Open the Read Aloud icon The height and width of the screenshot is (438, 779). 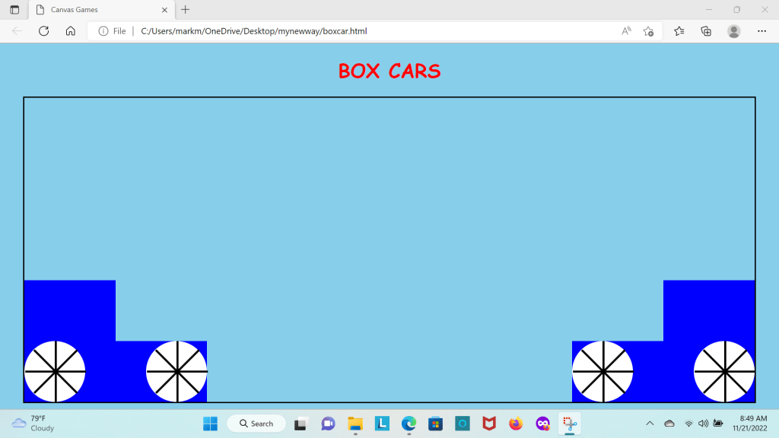pos(626,31)
